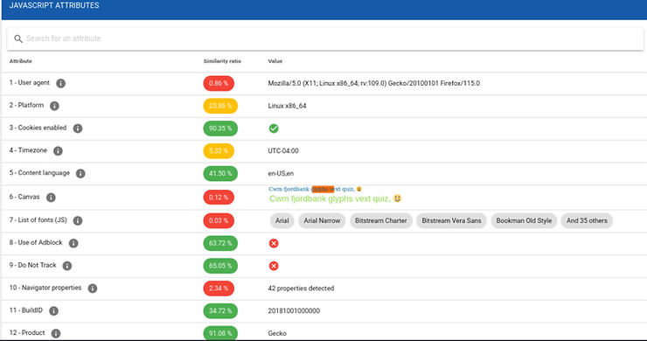Click red cross for Do Not Track
This screenshot has height=341, width=647.
(274, 266)
